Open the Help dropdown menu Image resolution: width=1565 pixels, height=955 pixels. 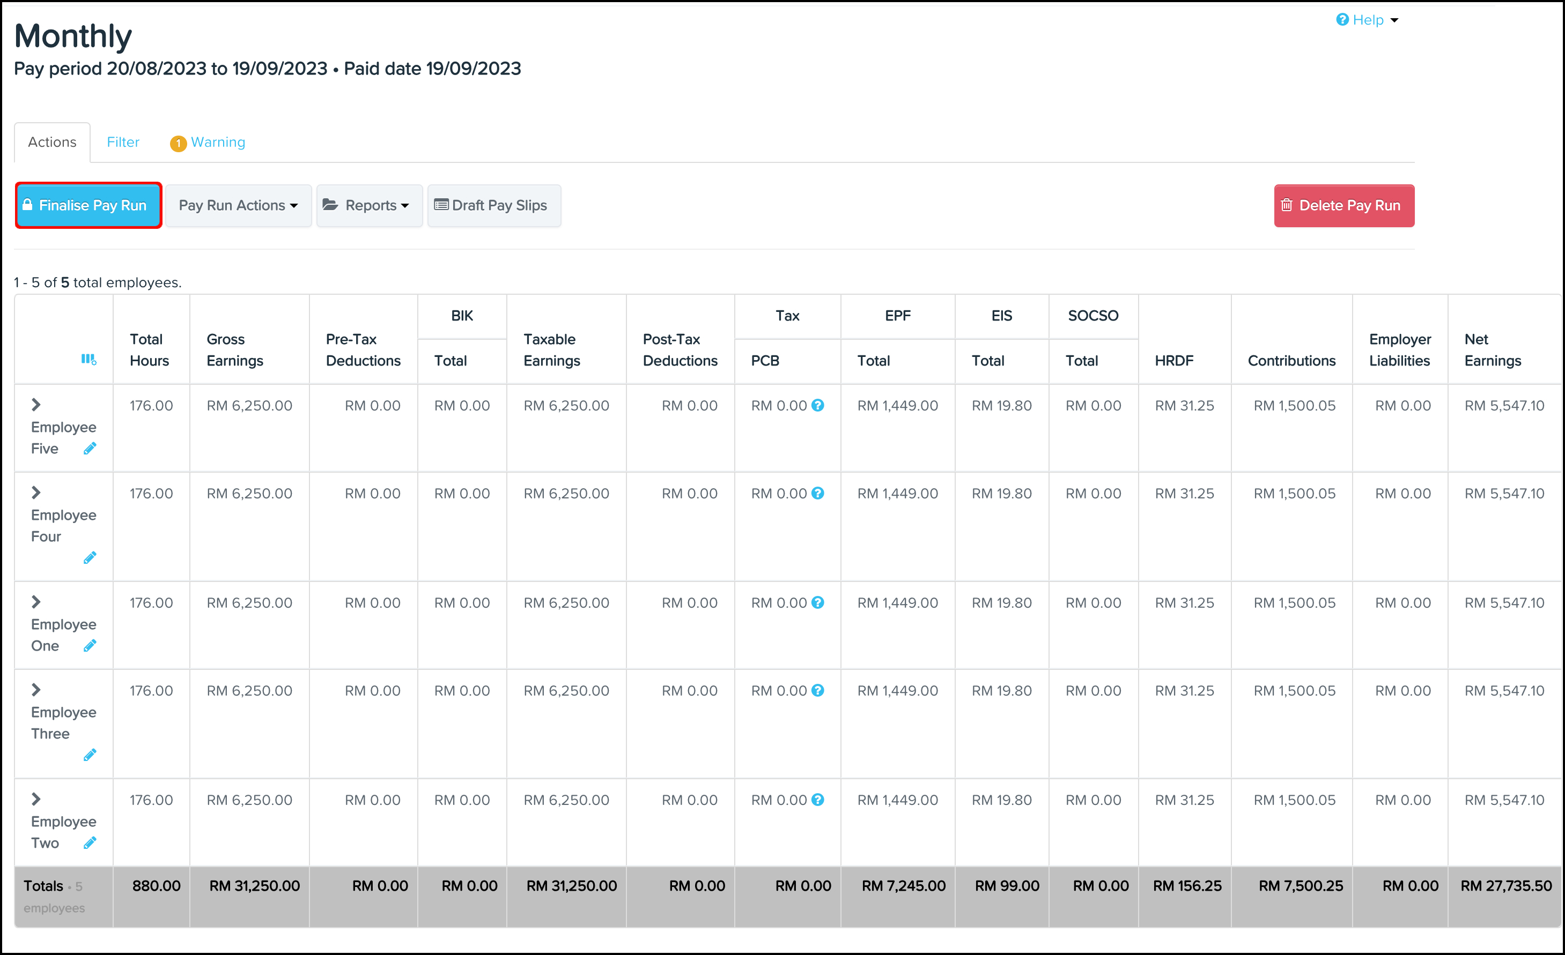point(1367,20)
